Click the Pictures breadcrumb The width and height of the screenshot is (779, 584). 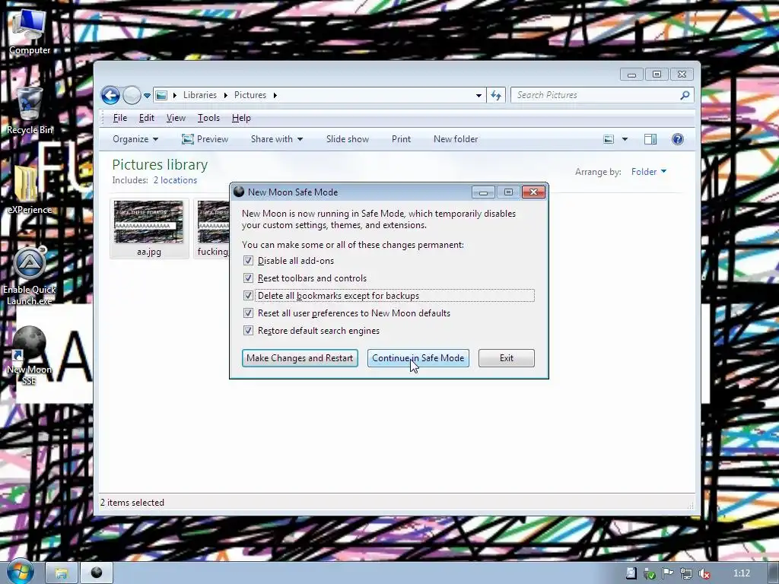point(250,95)
